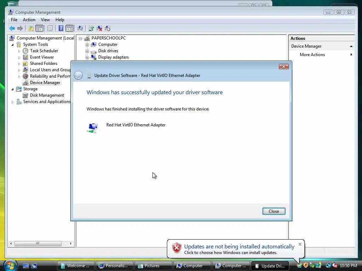This screenshot has height=271, width=362.
Task: Open the View menu
Action: click(45, 20)
